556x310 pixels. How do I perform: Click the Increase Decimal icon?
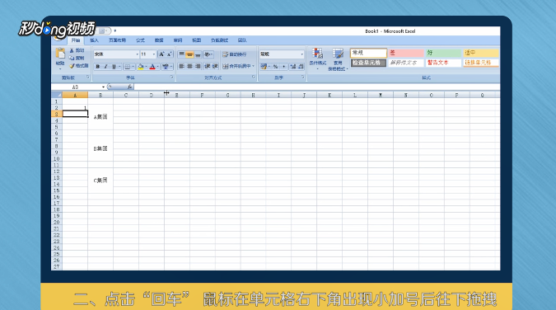[293, 67]
